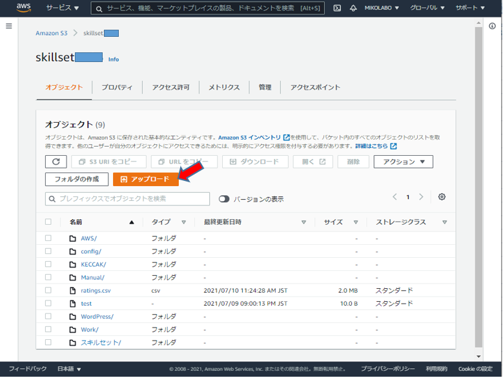Open the notifications bell icon

353,8
